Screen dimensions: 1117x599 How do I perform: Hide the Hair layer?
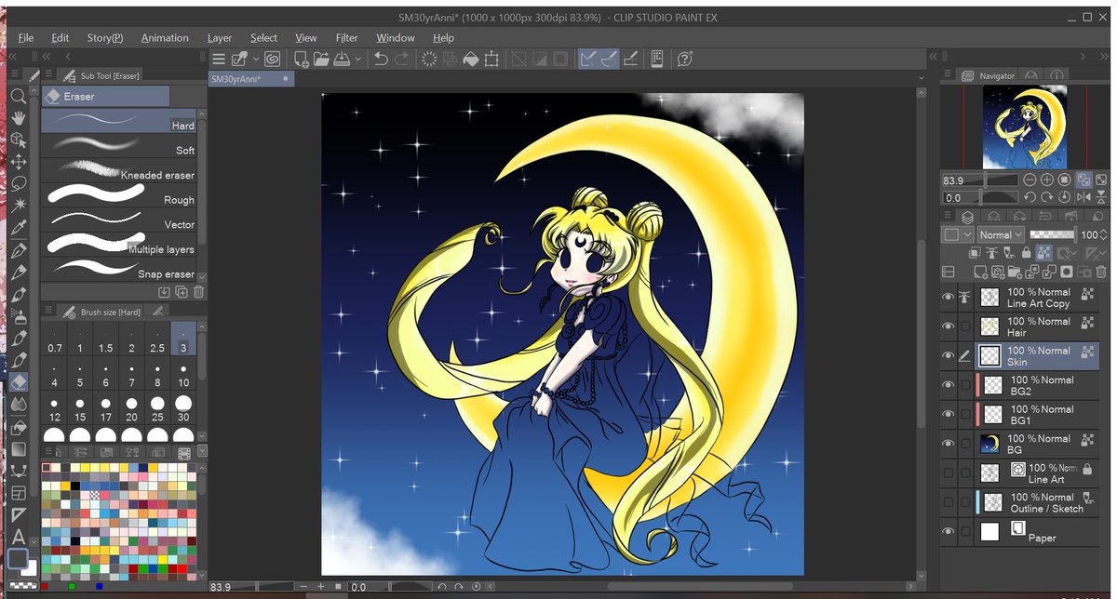[949, 326]
